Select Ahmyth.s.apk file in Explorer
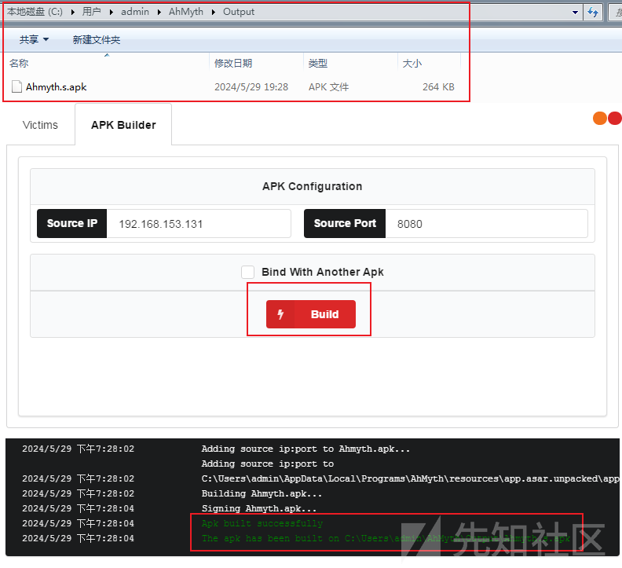This screenshot has width=622, height=568. click(x=56, y=87)
